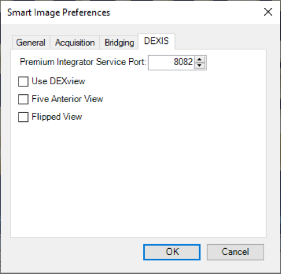Click the Flipped View label text

(57, 117)
